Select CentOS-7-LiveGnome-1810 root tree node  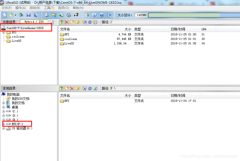click(25, 28)
